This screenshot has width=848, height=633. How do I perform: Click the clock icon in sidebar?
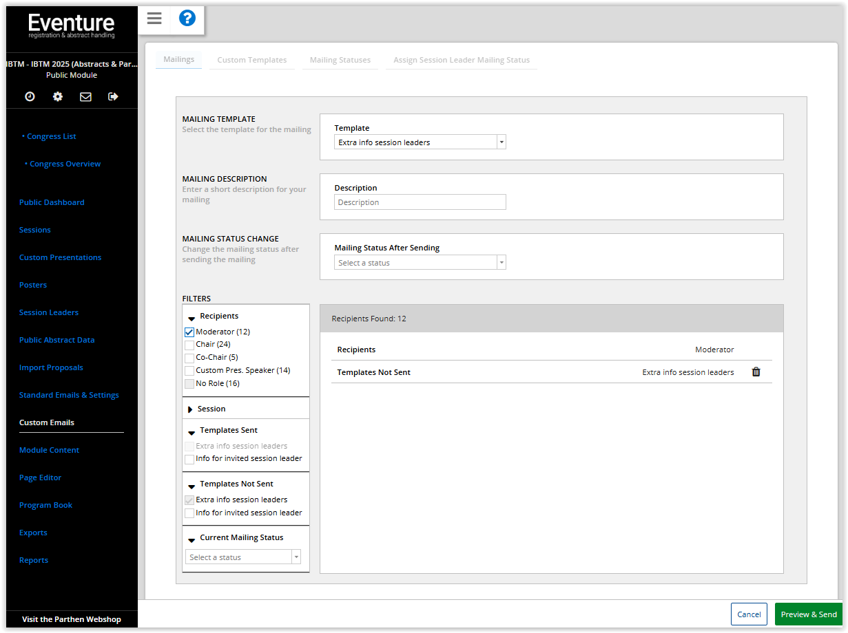point(30,97)
